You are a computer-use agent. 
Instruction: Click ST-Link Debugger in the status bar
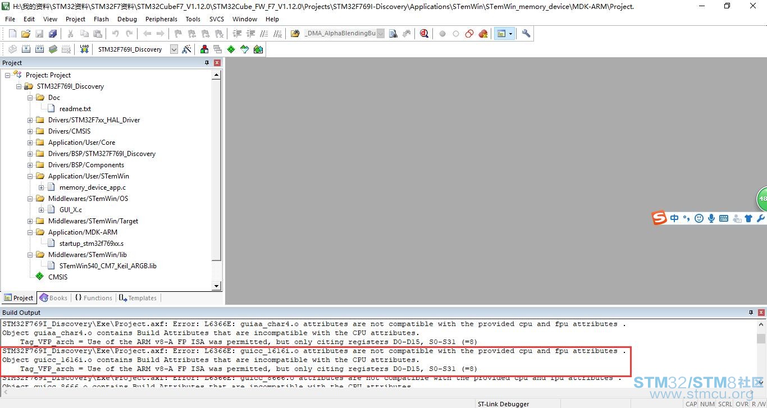tap(503, 404)
